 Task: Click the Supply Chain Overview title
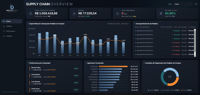[x=49, y=4]
